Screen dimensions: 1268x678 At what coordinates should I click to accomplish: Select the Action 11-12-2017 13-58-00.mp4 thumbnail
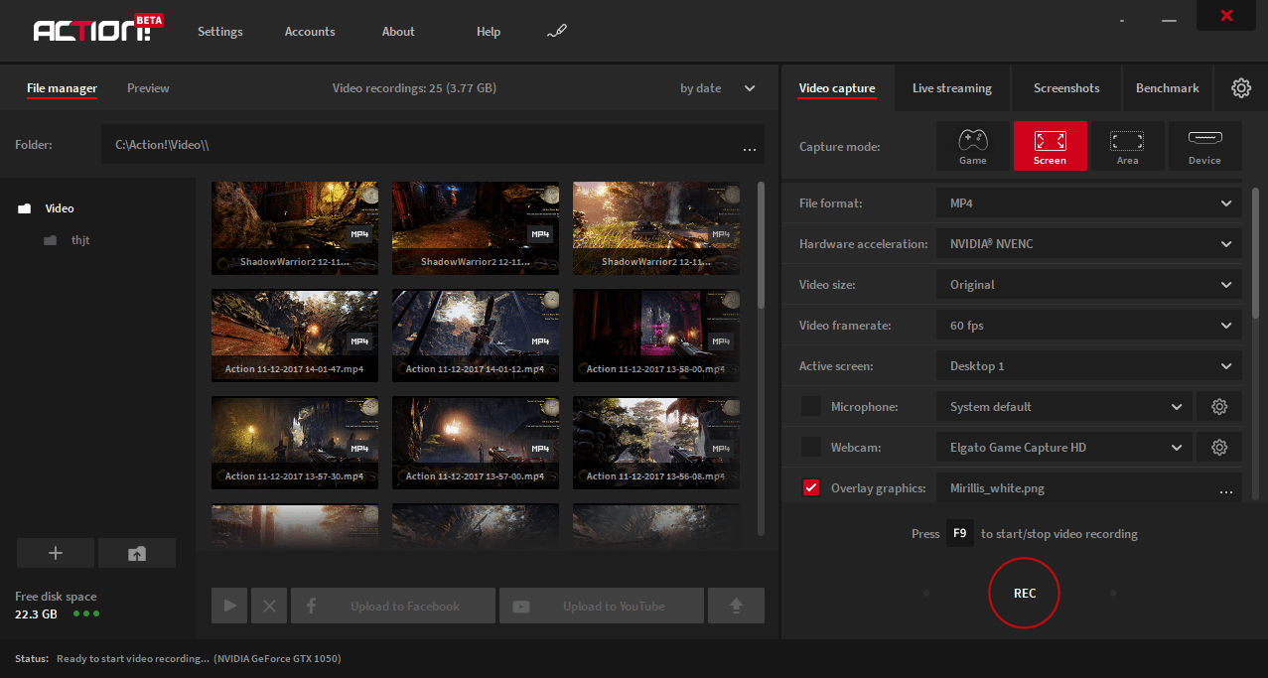pos(655,336)
